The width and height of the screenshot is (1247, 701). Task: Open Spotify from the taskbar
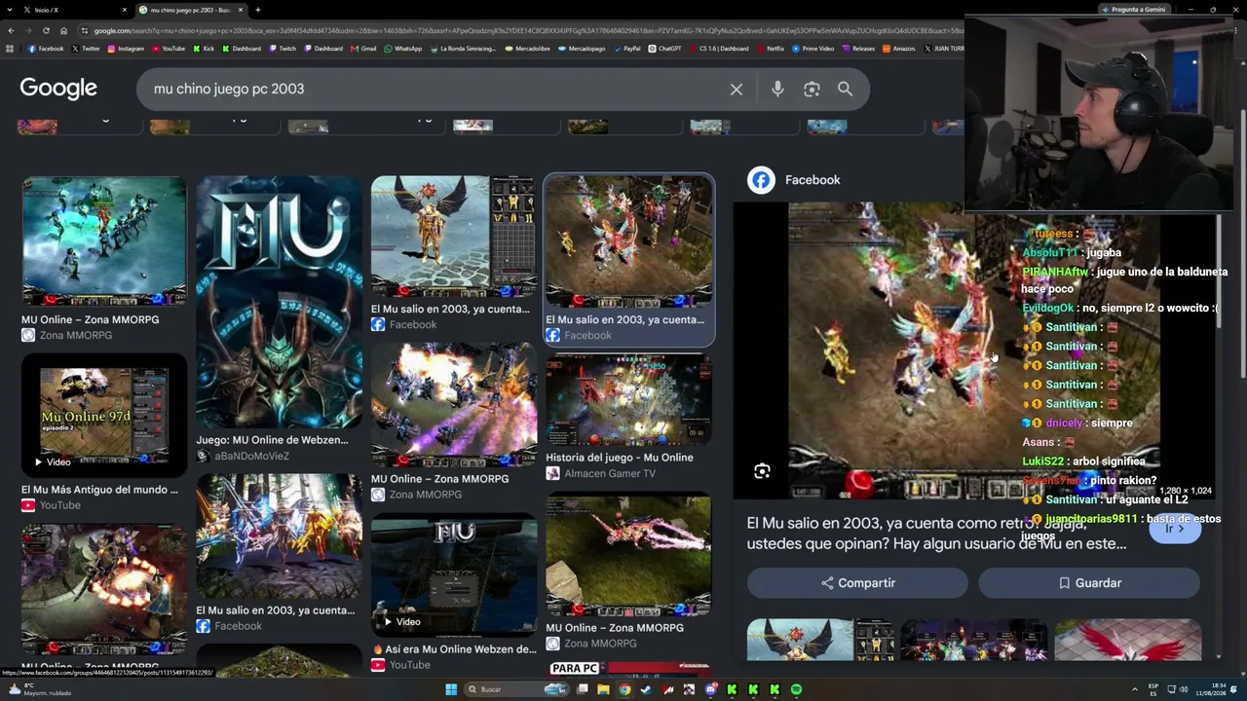coord(796,689)
